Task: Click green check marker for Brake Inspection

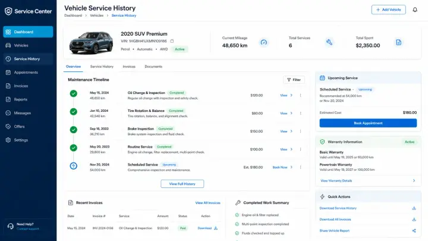Action: 74,130
